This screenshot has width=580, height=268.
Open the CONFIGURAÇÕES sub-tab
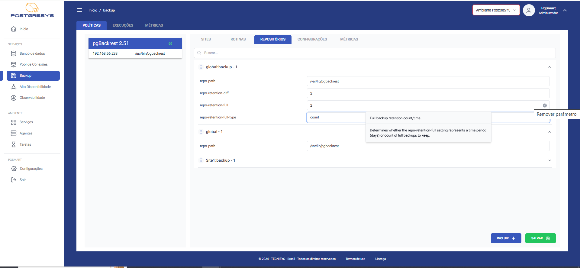tap(312, 39)
